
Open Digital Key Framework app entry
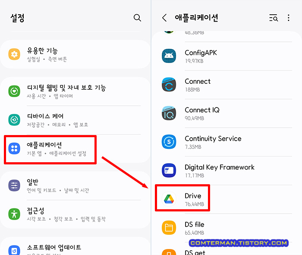226,170
